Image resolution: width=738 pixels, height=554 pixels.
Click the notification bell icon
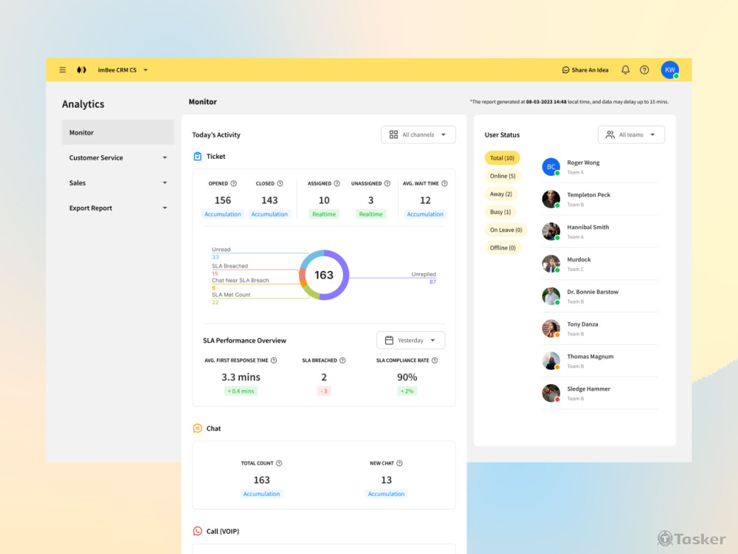click(x=625, y=70)
